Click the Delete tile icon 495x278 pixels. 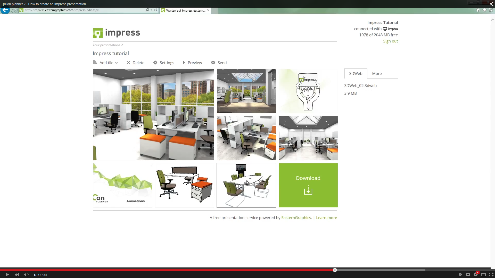(x=128, y=63)
